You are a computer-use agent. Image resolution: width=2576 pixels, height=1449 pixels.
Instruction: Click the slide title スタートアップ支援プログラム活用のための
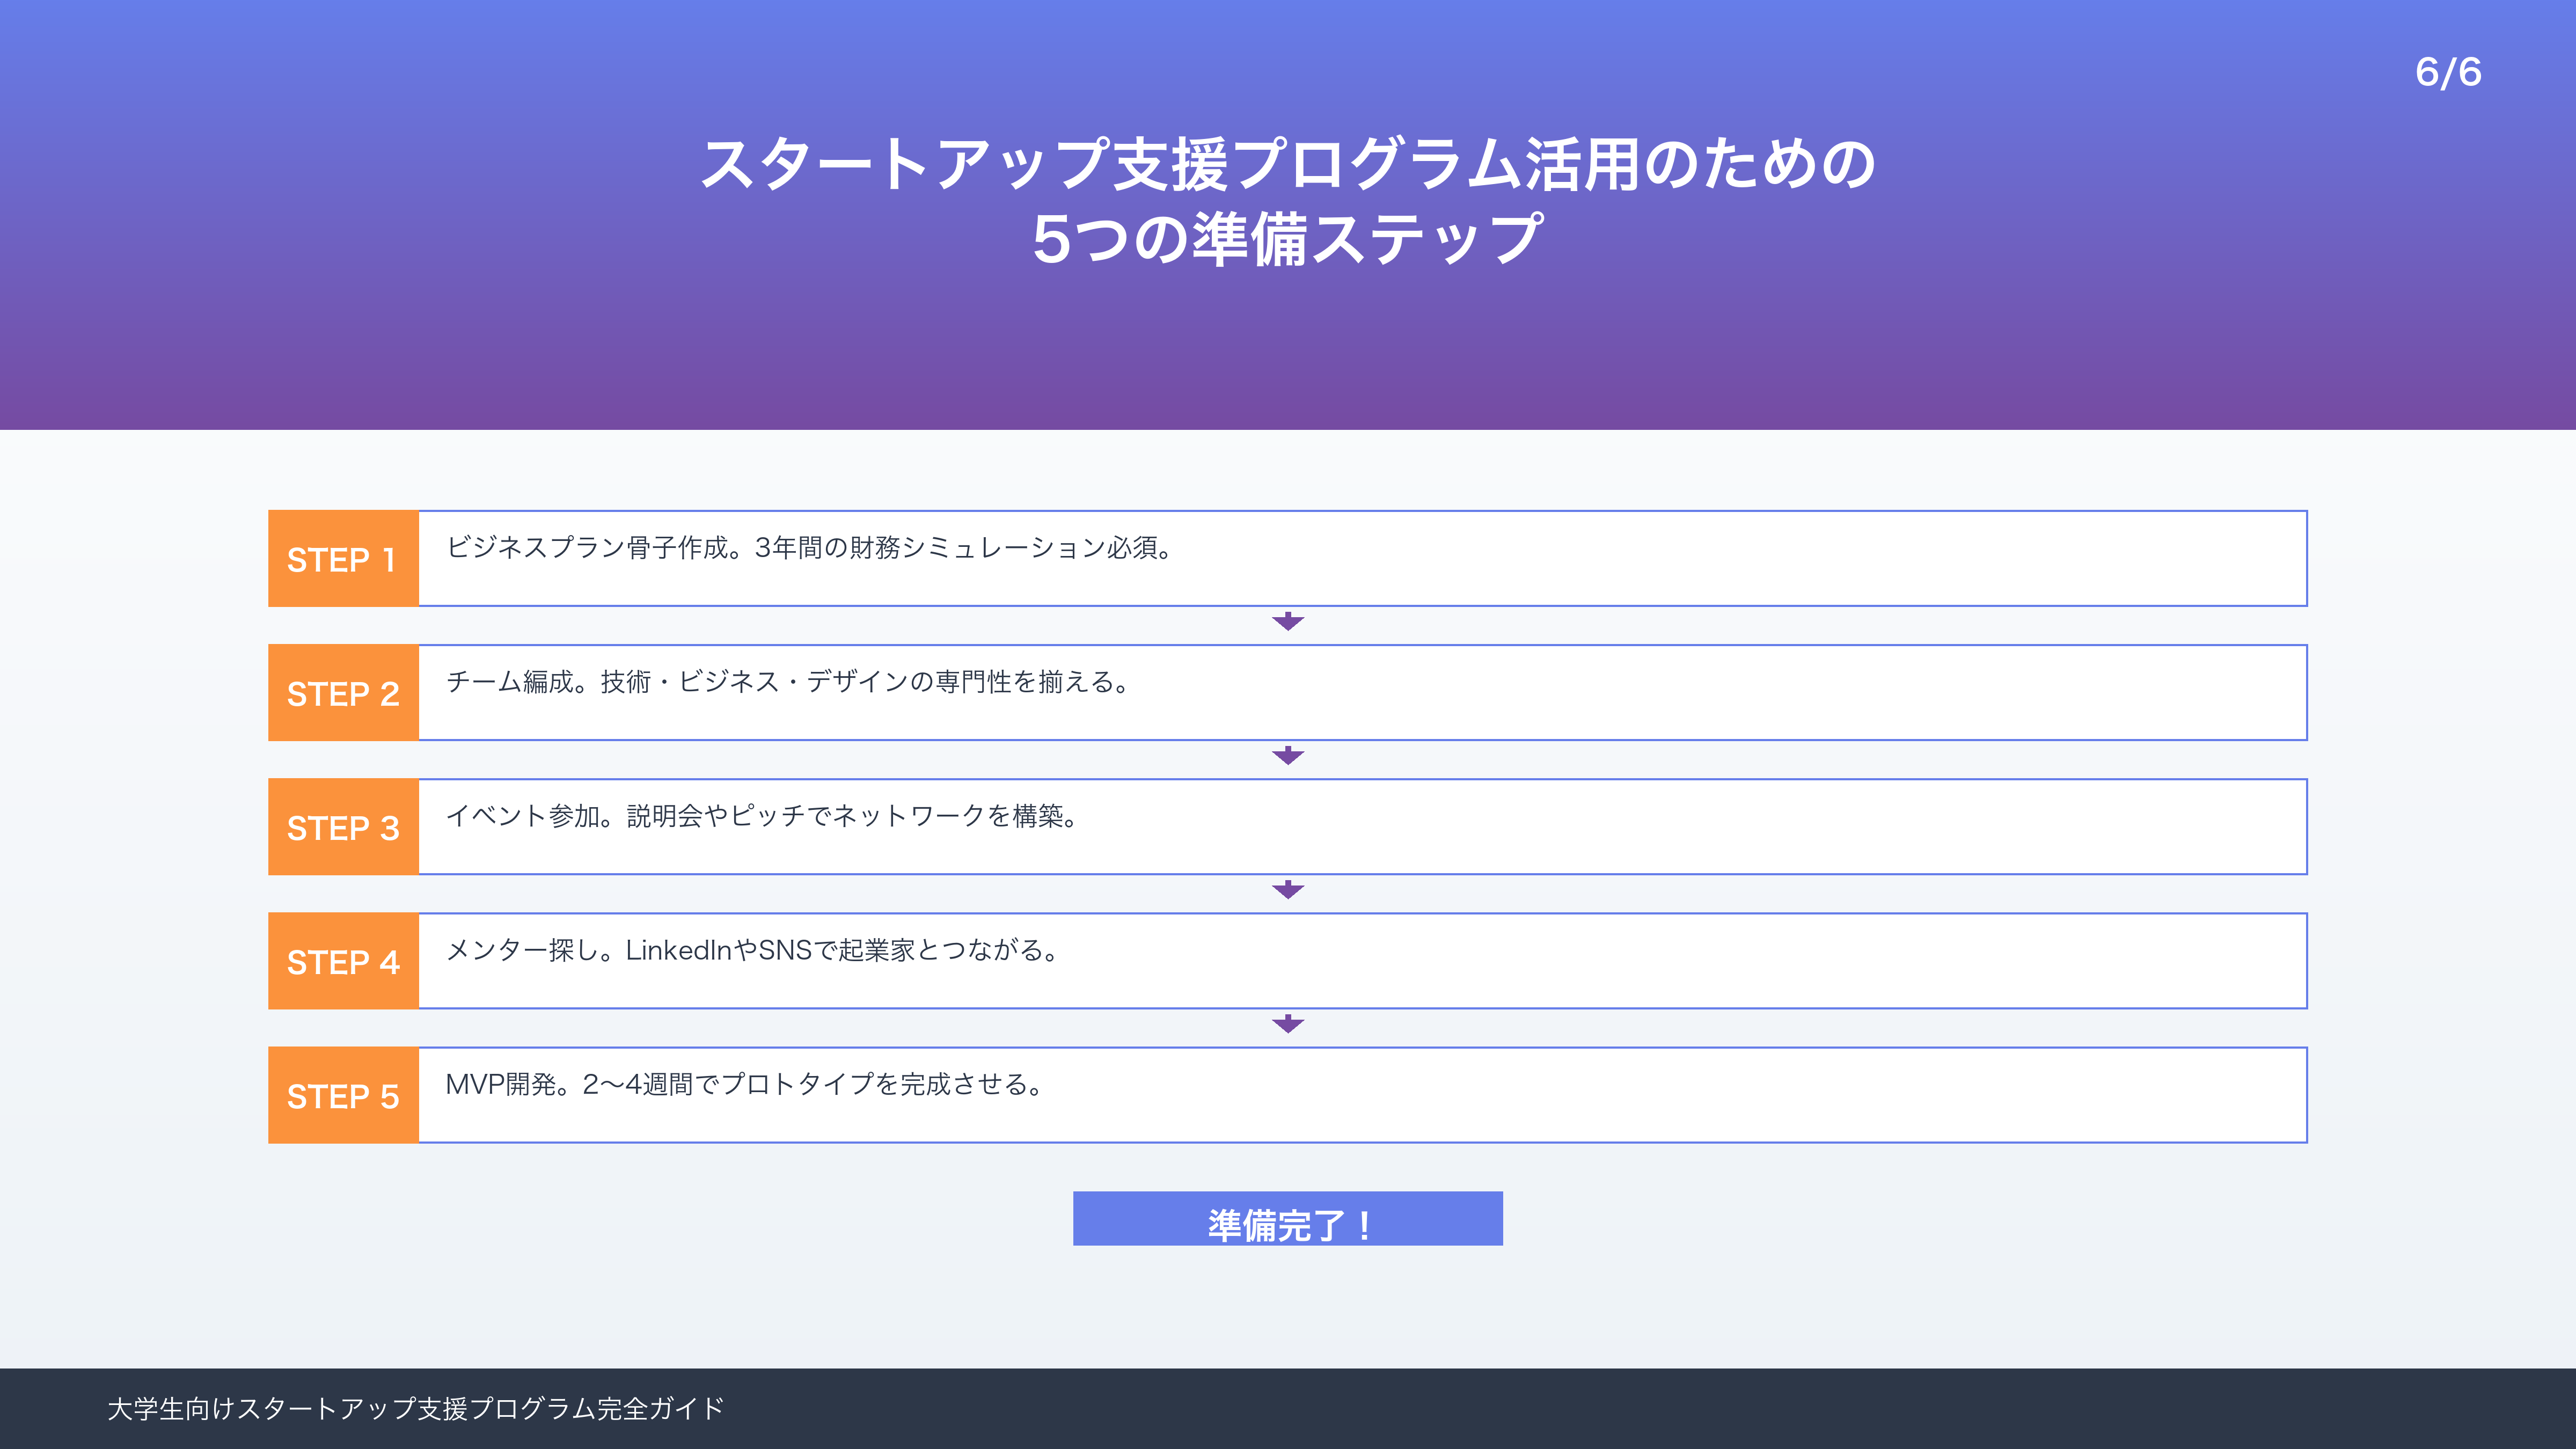click(x=1288, y=164)
